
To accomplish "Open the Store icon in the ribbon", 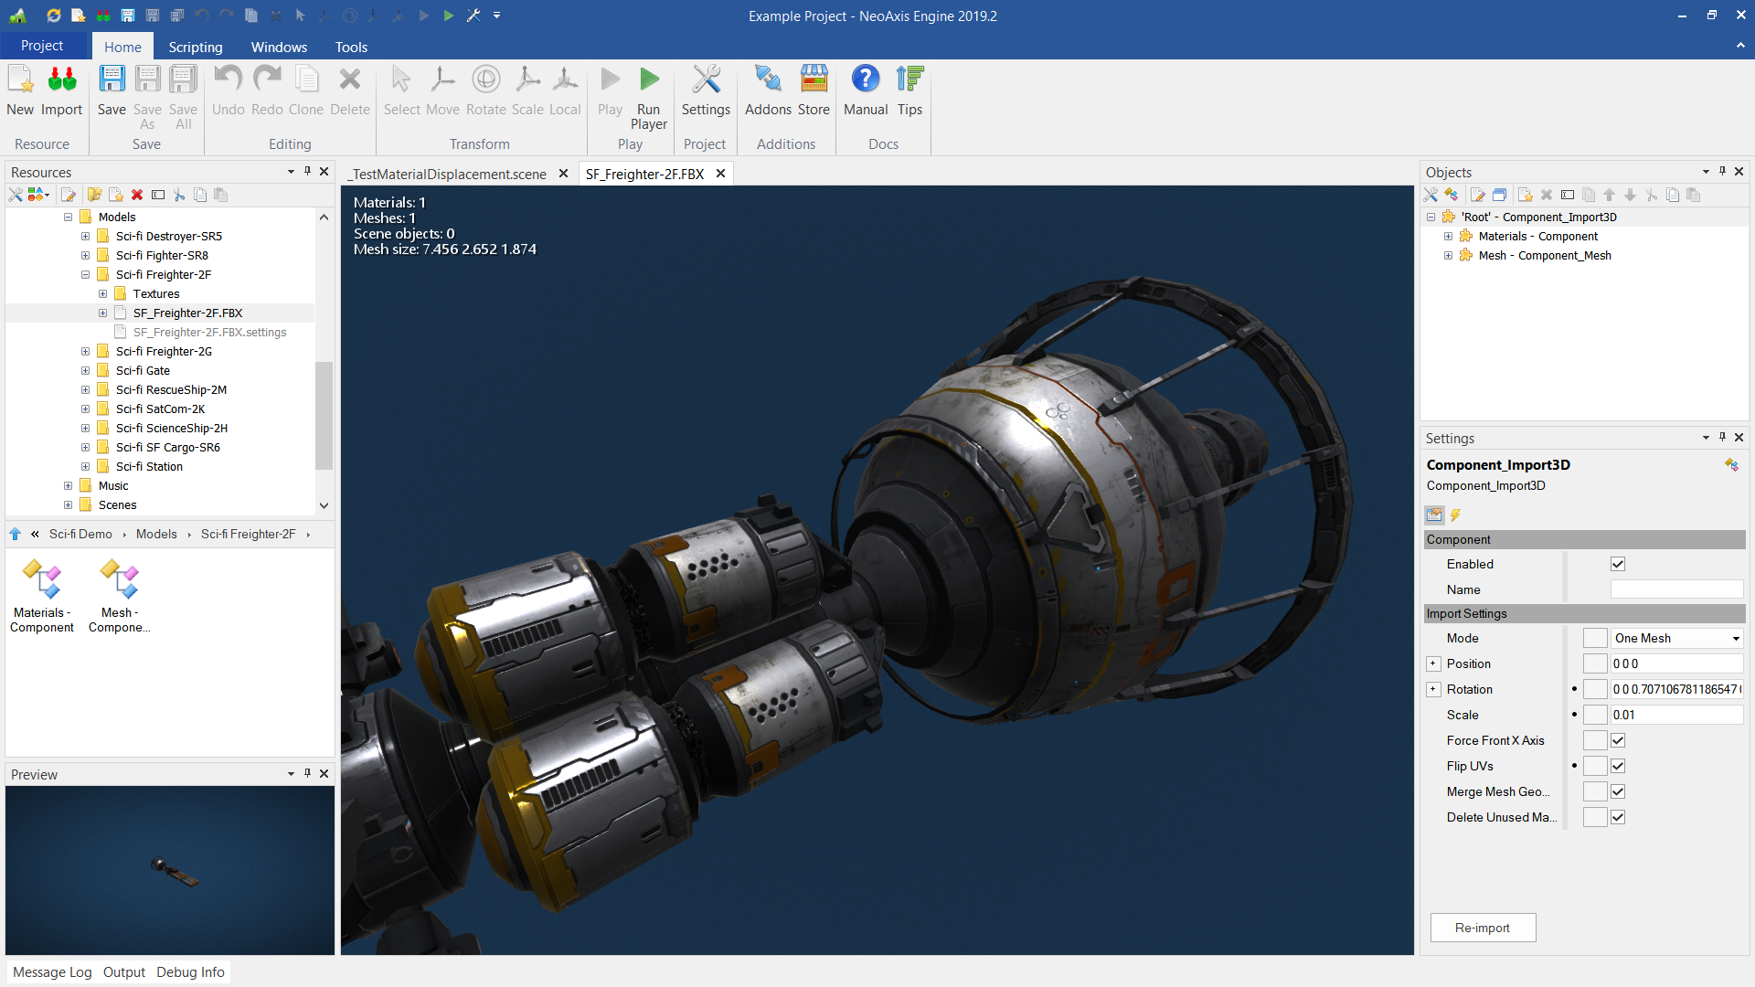I will point(814,80).
